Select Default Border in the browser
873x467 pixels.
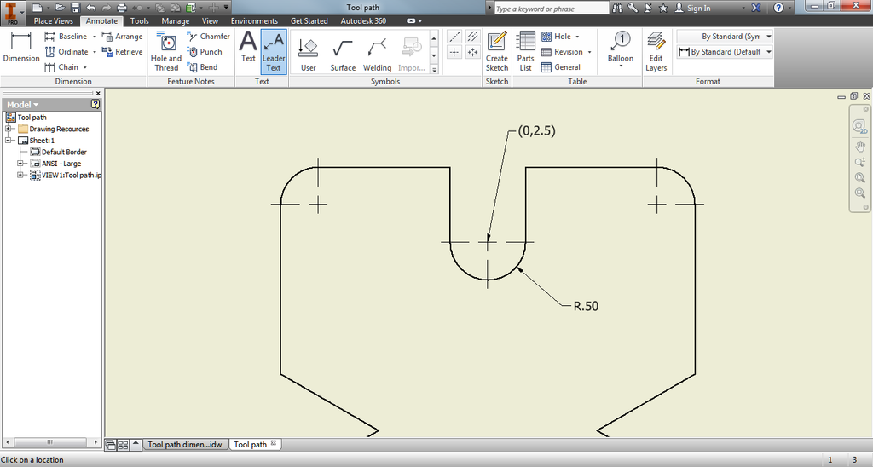click(59, 152)
